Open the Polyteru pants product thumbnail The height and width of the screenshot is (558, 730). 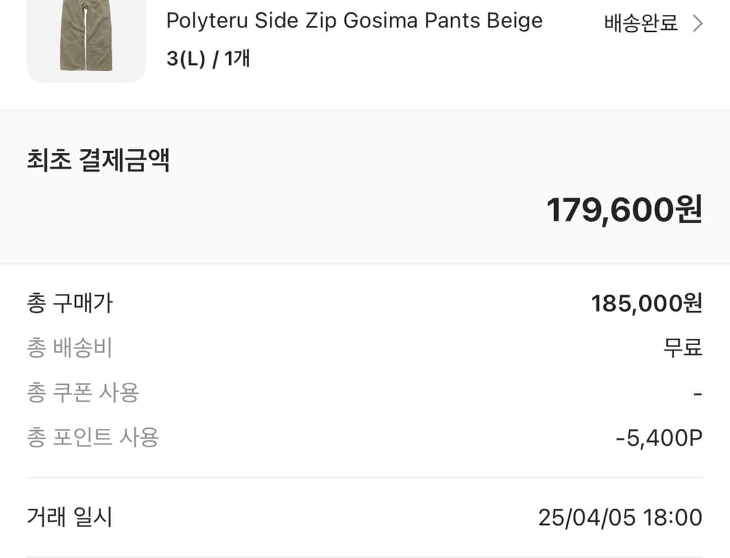[x=86, y=39]
